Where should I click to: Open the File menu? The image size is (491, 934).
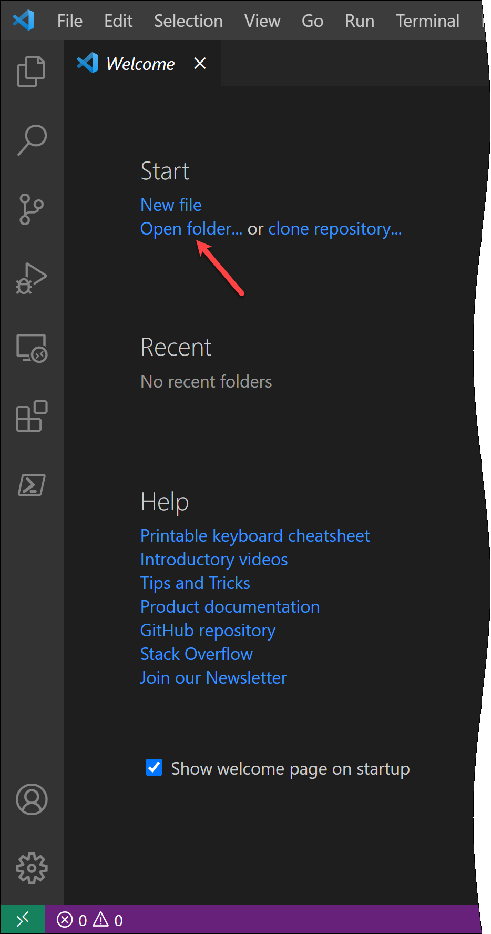[69, 21]
